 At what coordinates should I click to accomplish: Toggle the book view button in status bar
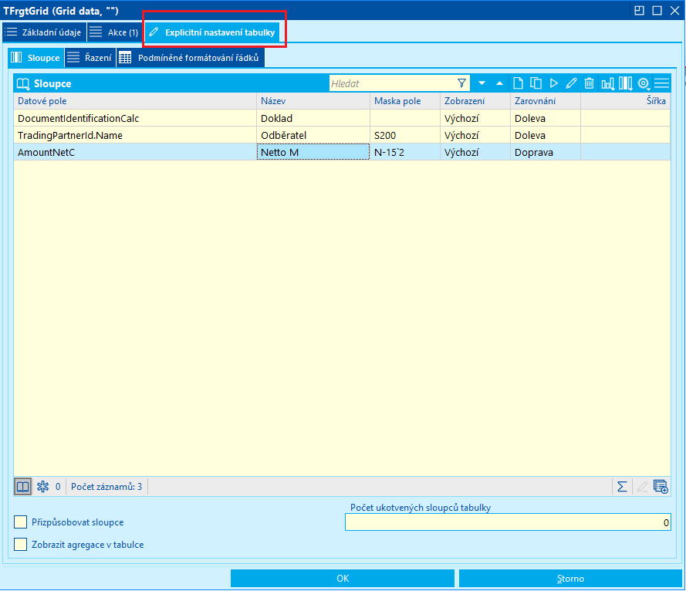point(22,486)
